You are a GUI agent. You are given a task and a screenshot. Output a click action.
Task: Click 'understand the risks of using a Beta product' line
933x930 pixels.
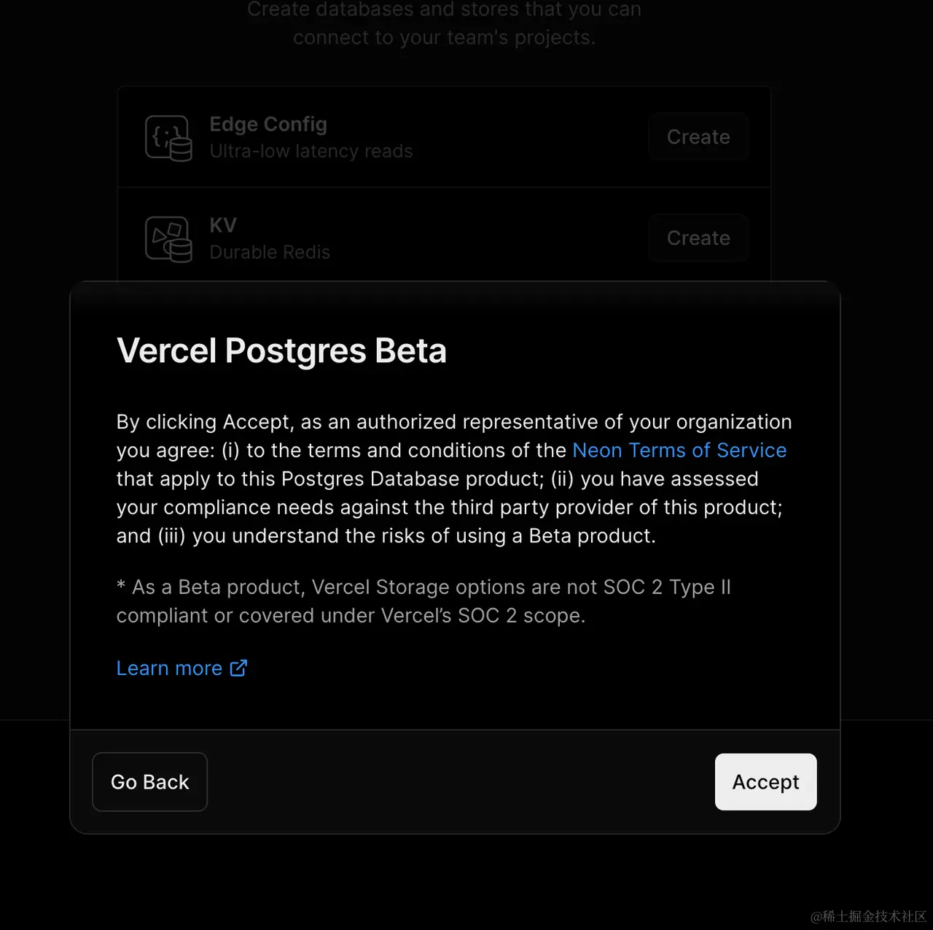click(x=423, y=536)
